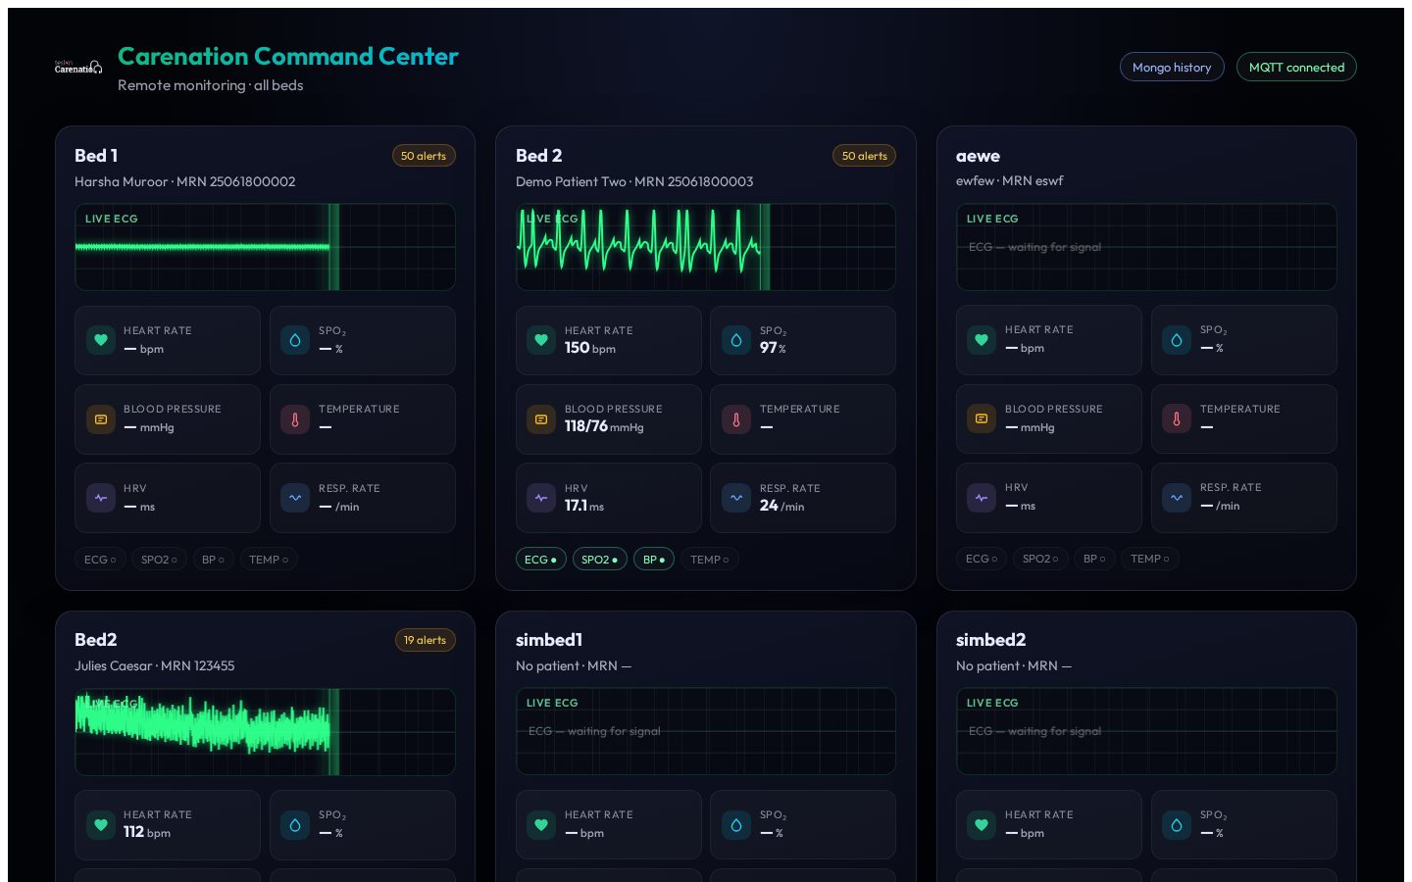Click simbed1 heart rate icon

point(541,824)
